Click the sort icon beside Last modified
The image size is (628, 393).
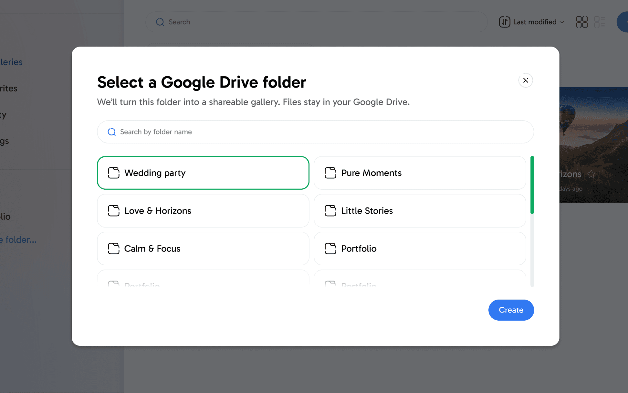point(504,22)
